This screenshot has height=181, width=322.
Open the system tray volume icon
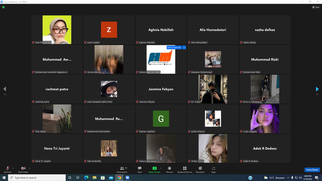tap(300, 177)
